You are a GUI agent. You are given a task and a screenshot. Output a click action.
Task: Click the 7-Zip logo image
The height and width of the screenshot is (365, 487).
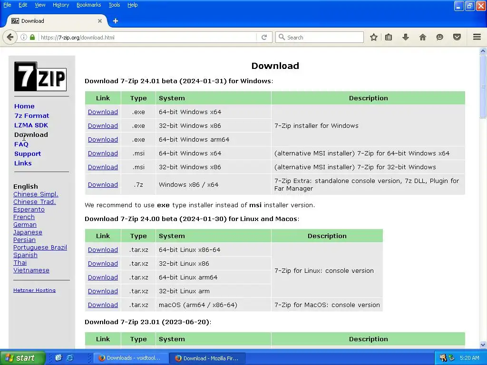40,77
